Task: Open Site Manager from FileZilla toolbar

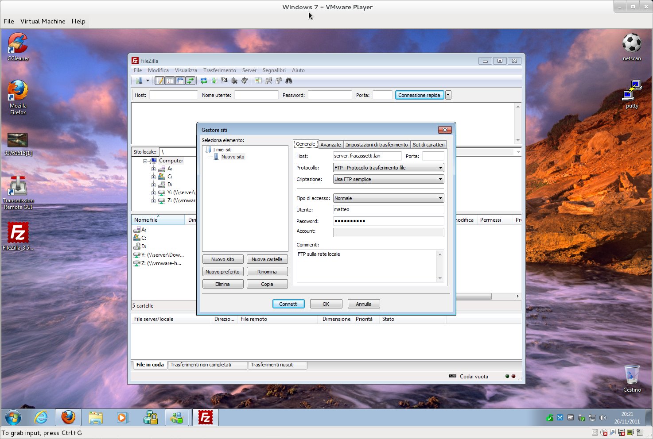Action: click(139, 81)
